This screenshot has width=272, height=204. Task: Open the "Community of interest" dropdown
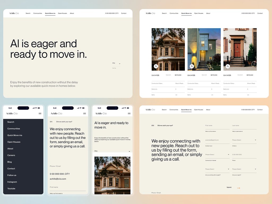point(217,154)
